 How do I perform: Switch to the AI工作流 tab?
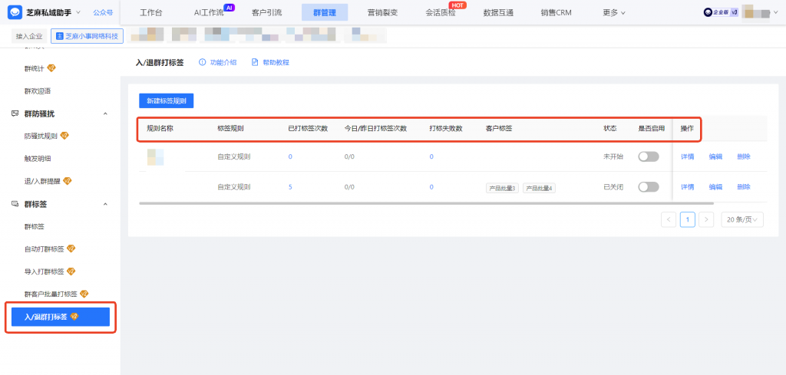pyautogui.click(x=209, y=12)
